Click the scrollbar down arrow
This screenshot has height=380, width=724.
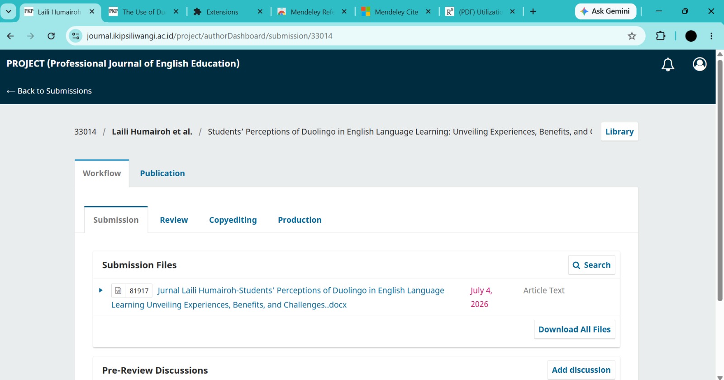point(720,377)
